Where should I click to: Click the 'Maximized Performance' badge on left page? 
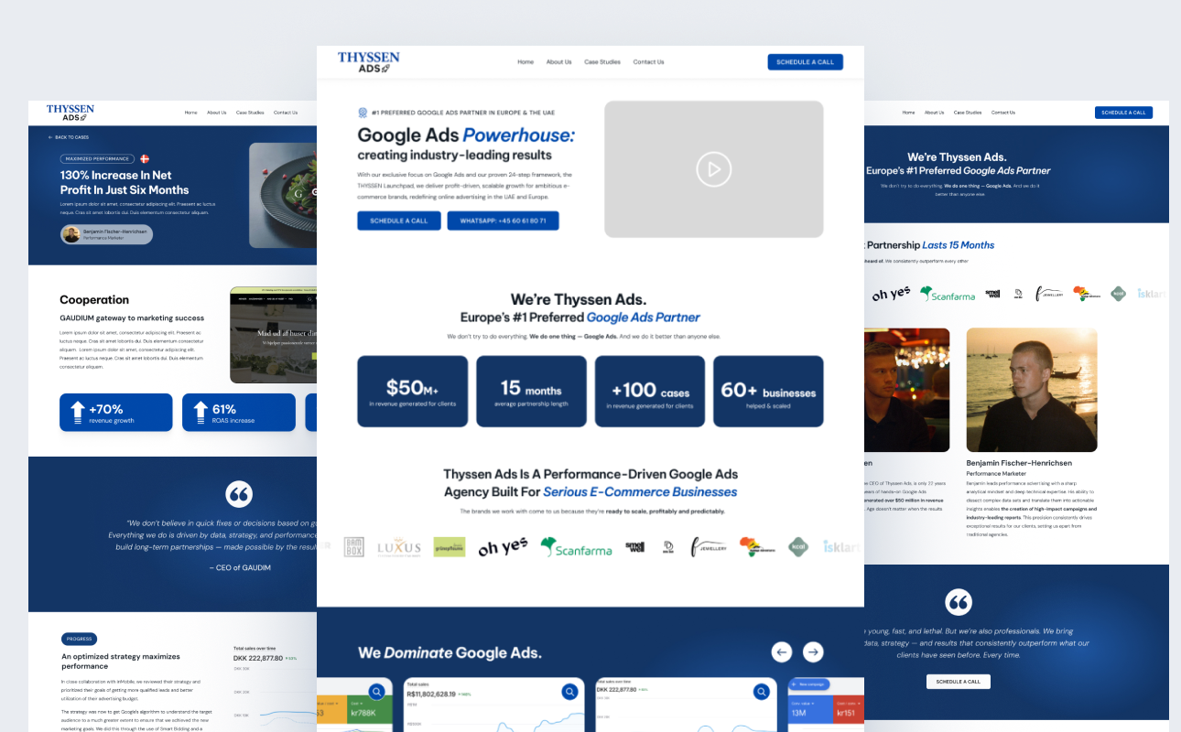tap(97, 159)
